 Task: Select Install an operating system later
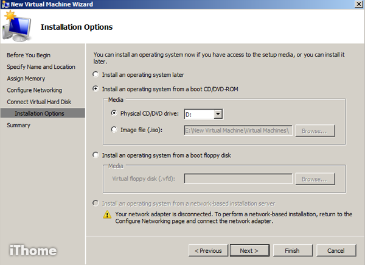tap(94, 74)
